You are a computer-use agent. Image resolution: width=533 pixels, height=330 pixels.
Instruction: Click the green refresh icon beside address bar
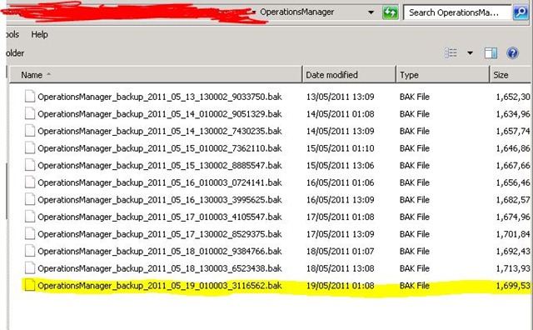pos(390,13)
